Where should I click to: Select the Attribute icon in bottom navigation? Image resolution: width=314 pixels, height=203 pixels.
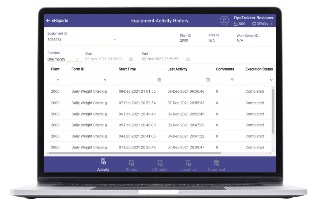coord(159,163)
